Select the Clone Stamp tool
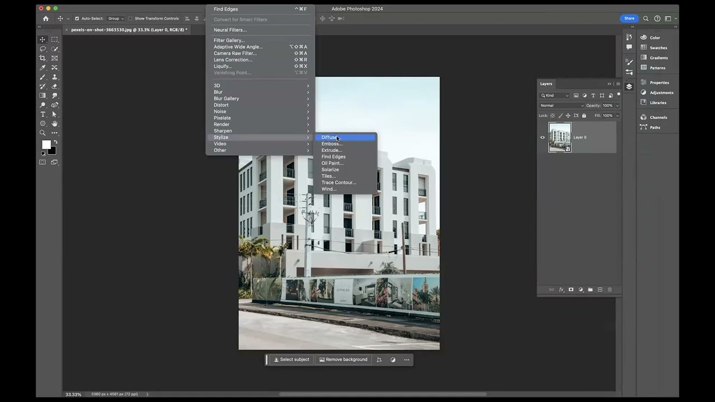This screenshot has height=402, width=715. 55,77
